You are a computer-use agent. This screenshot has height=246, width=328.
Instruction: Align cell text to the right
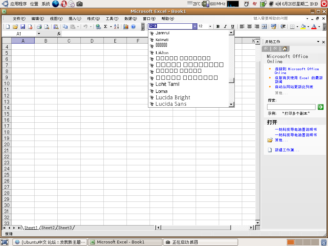(257, 27)
